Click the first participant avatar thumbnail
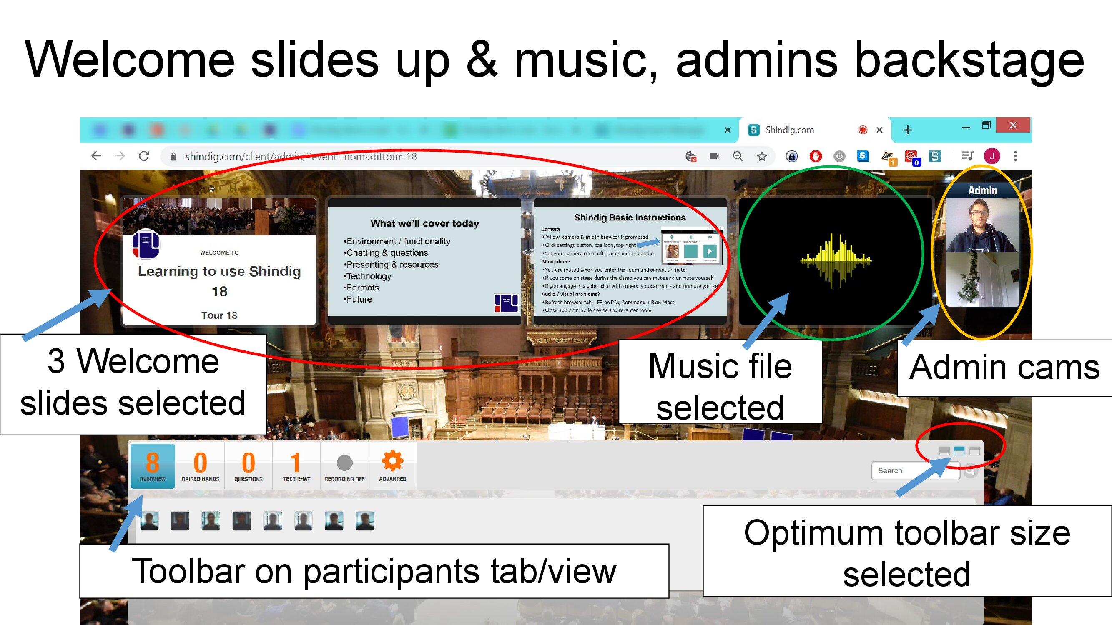Viewport: 1112px width, 625px height. (149, 520)
